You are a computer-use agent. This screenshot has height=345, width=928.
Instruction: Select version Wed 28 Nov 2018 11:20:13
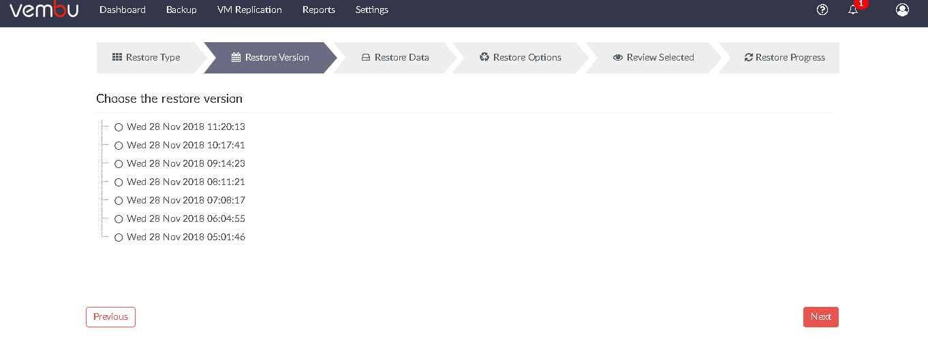coord(119,127)
